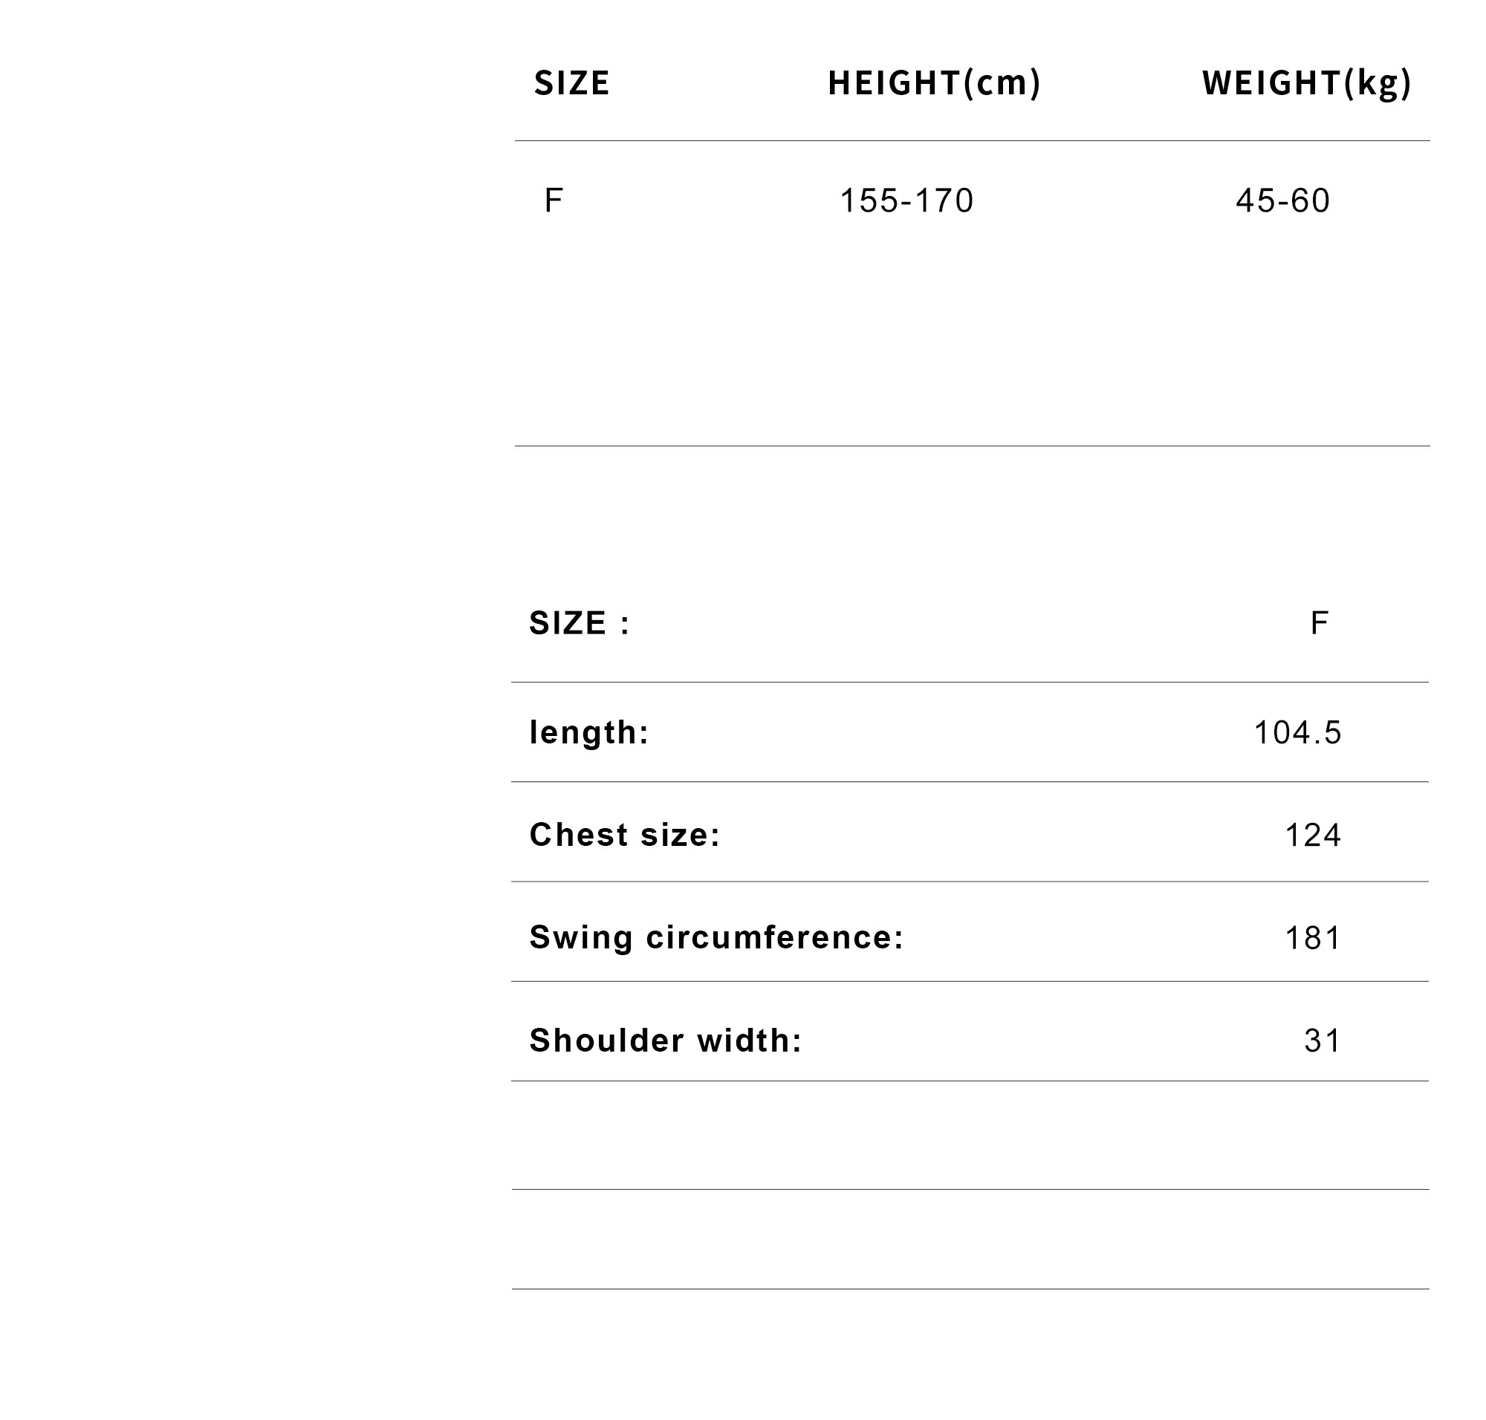The height and width of the screenshot is (1420, 1486).
Task: Click the "length:" label
Action: 589,733
